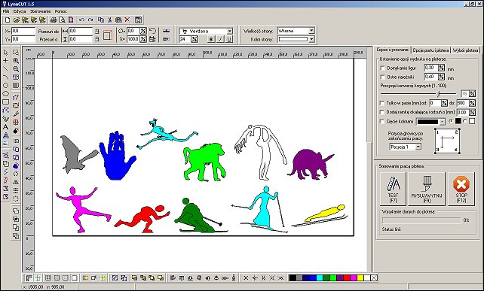This screenshot has width=484, height=291.
Task: Select the text tool letter A
Action: (5, 127)
